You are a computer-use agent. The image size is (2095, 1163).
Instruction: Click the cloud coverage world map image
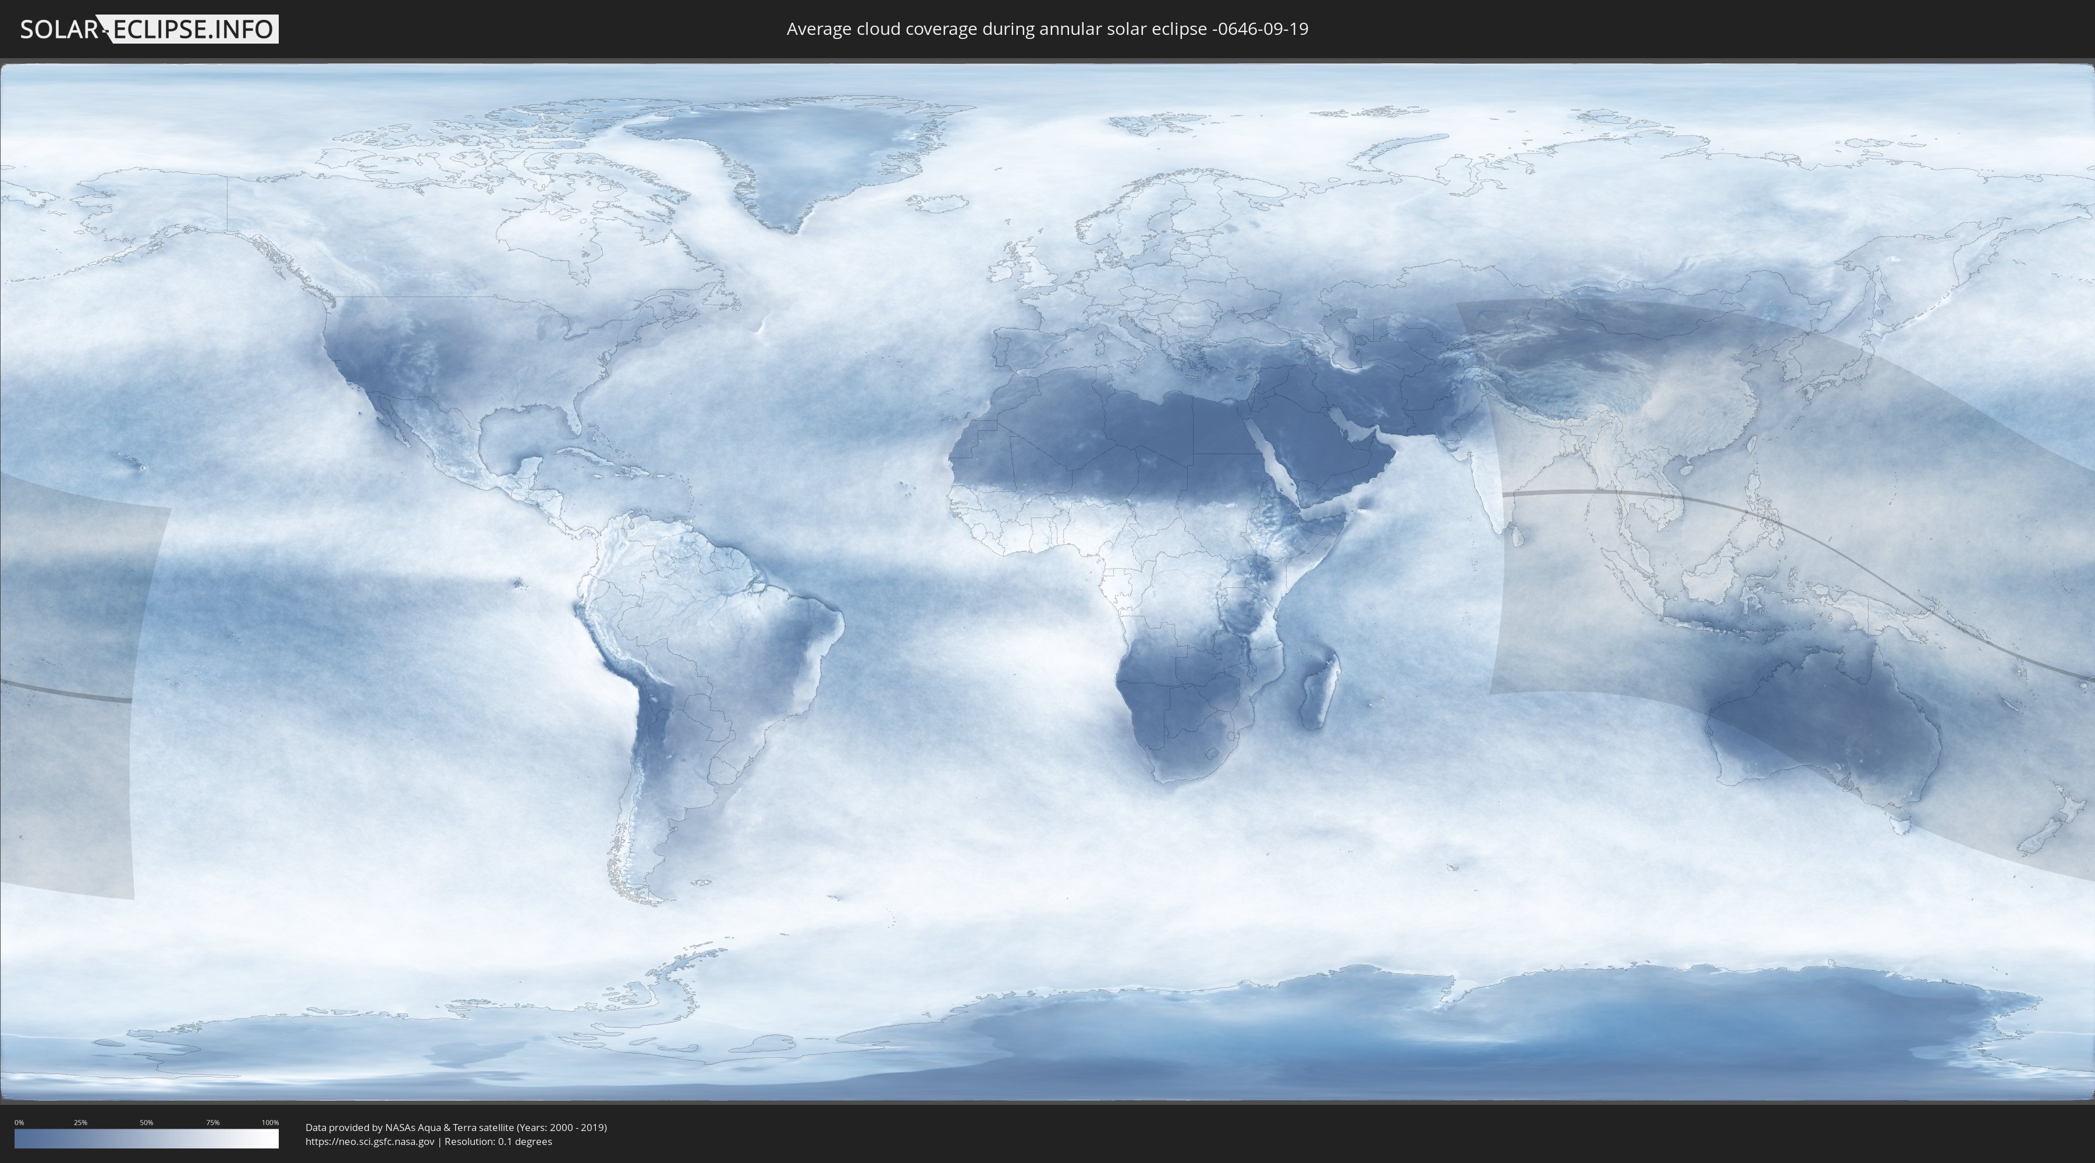1047,582
